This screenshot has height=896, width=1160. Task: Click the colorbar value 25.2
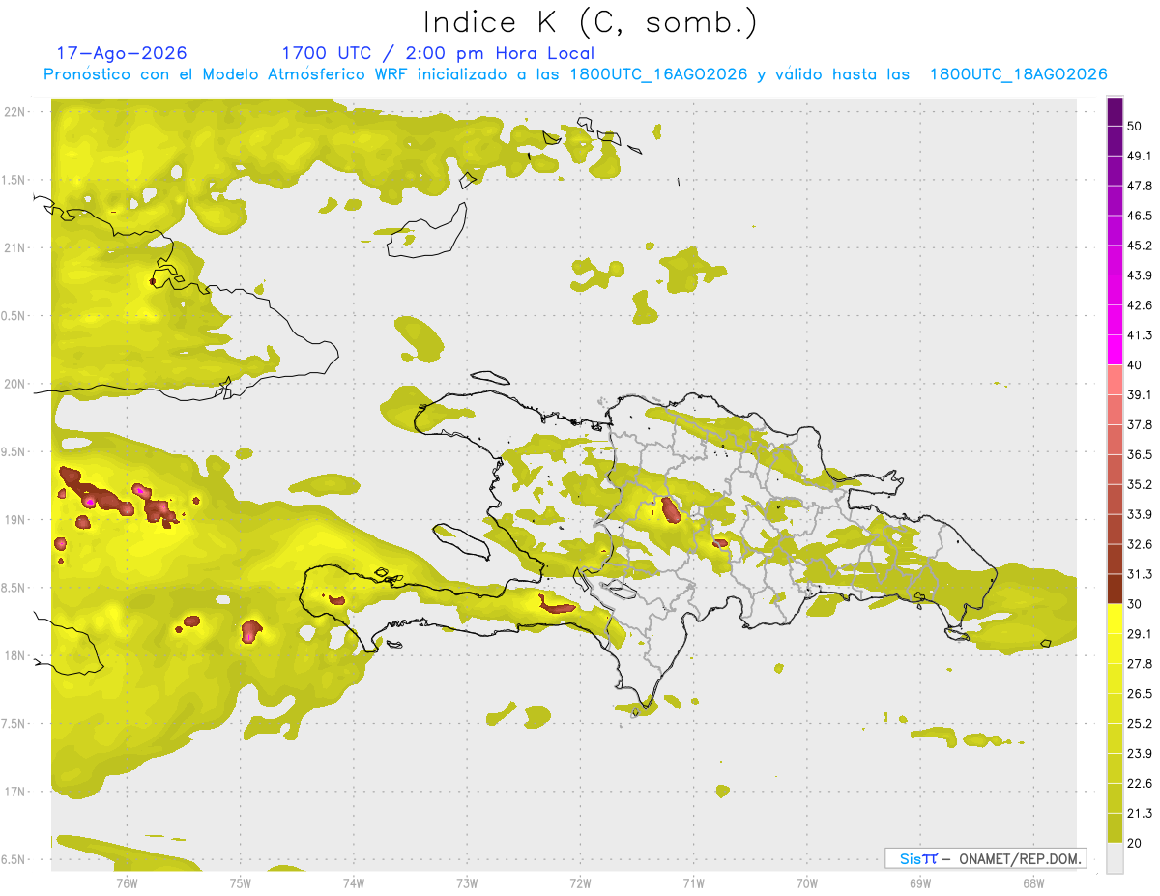coord(1140,724)
